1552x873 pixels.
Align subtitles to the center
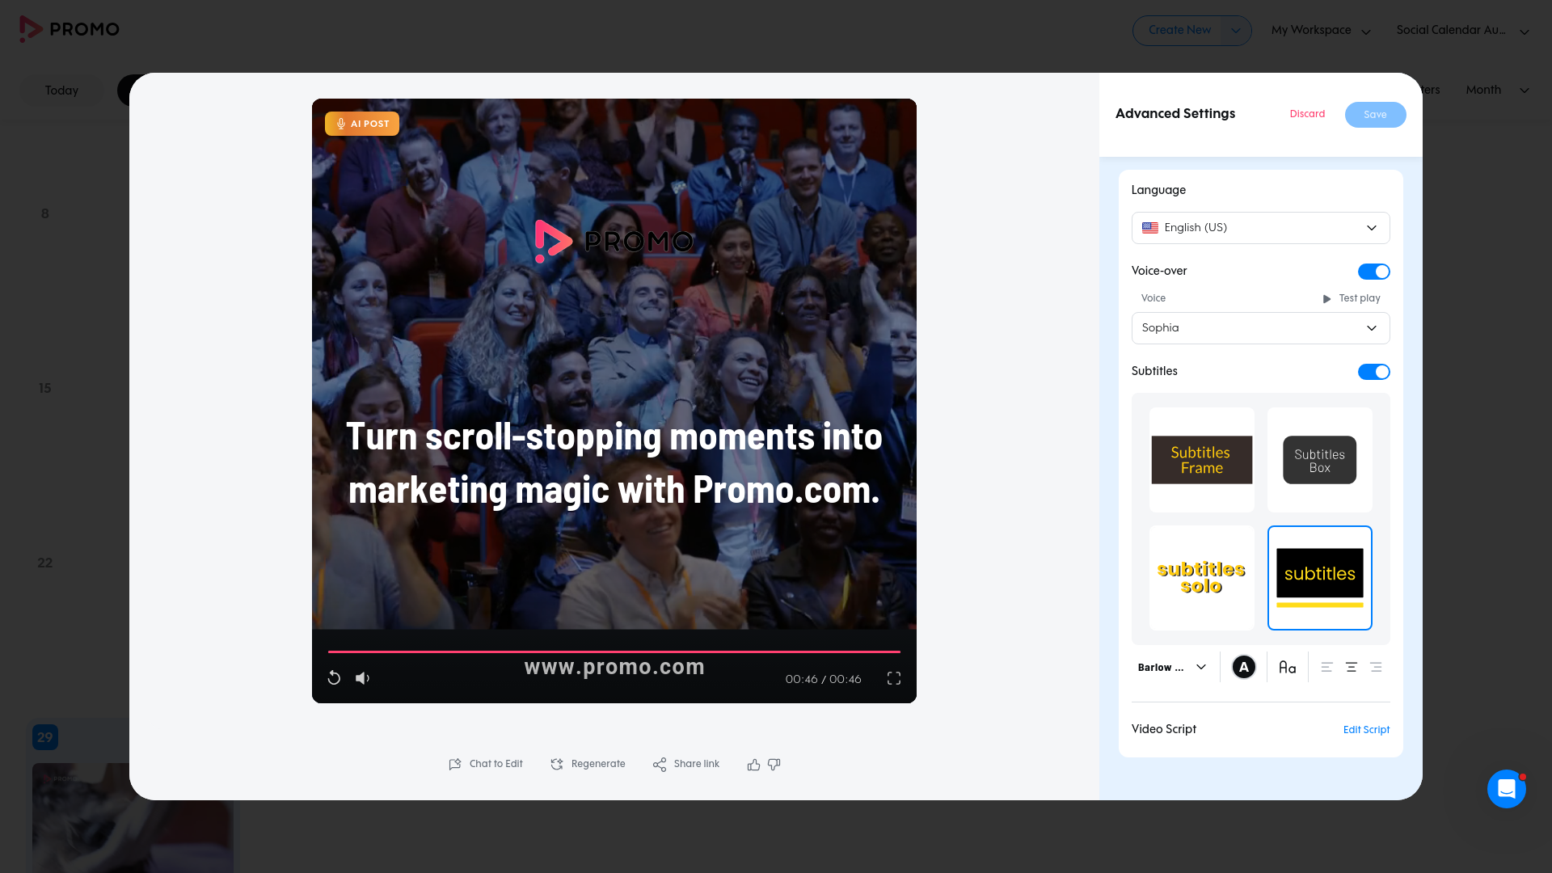tap(1352, 667)
